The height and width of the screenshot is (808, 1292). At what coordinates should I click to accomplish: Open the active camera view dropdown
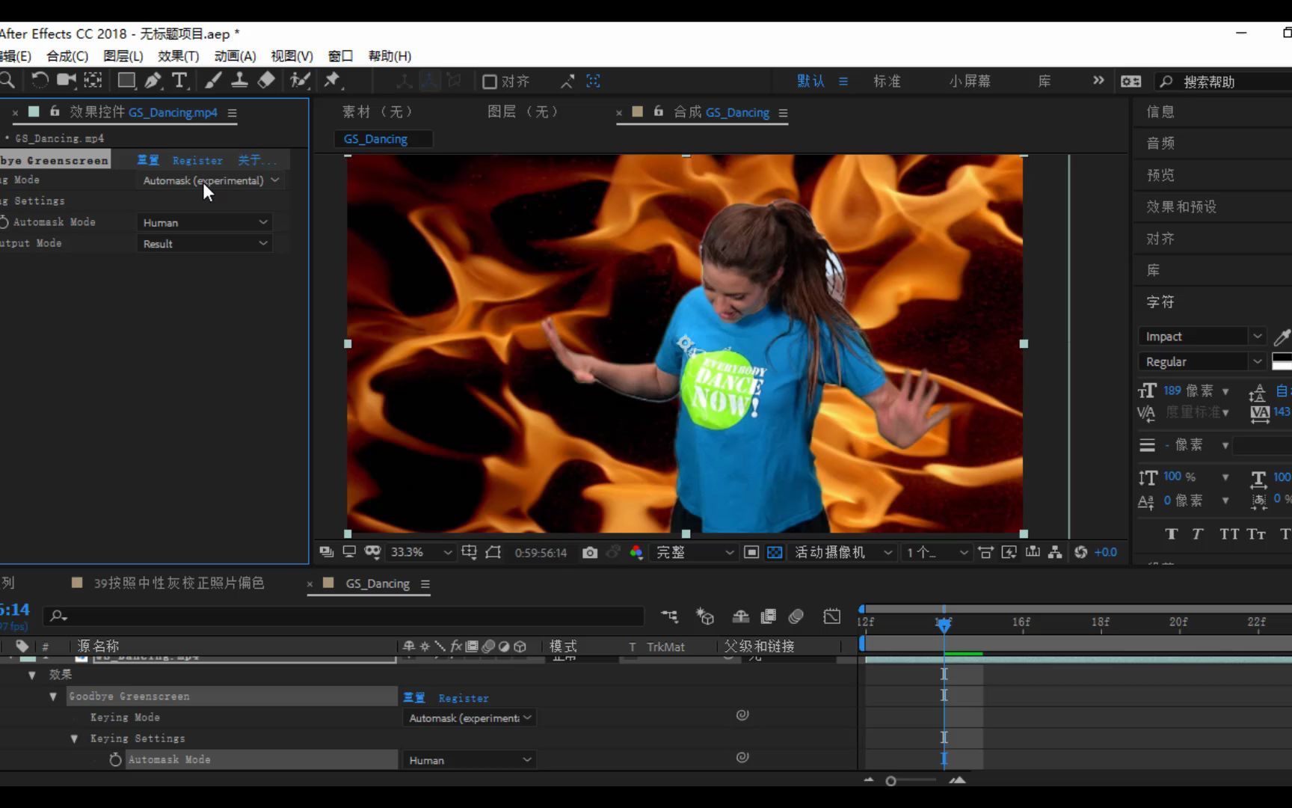point(841,552)
